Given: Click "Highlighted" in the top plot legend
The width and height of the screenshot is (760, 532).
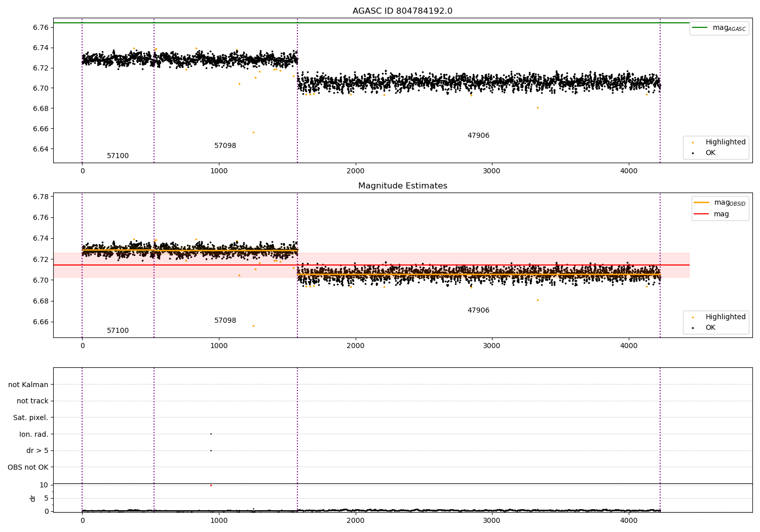Looking at the screenshot, I should tap(725, 142).
